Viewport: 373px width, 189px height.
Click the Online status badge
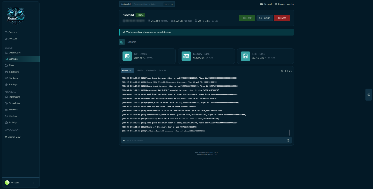pos(140,15)
